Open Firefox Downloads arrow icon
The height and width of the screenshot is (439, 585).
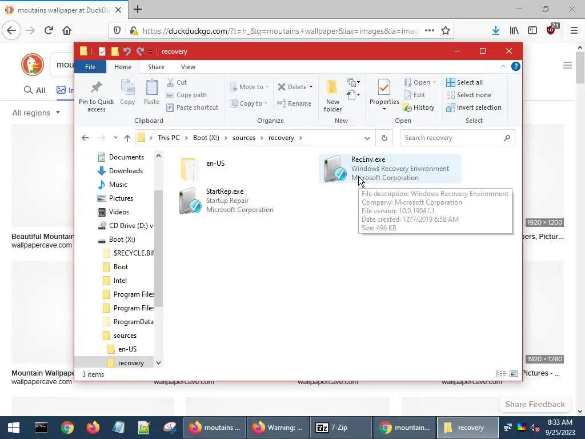click(x=495, y=31)
